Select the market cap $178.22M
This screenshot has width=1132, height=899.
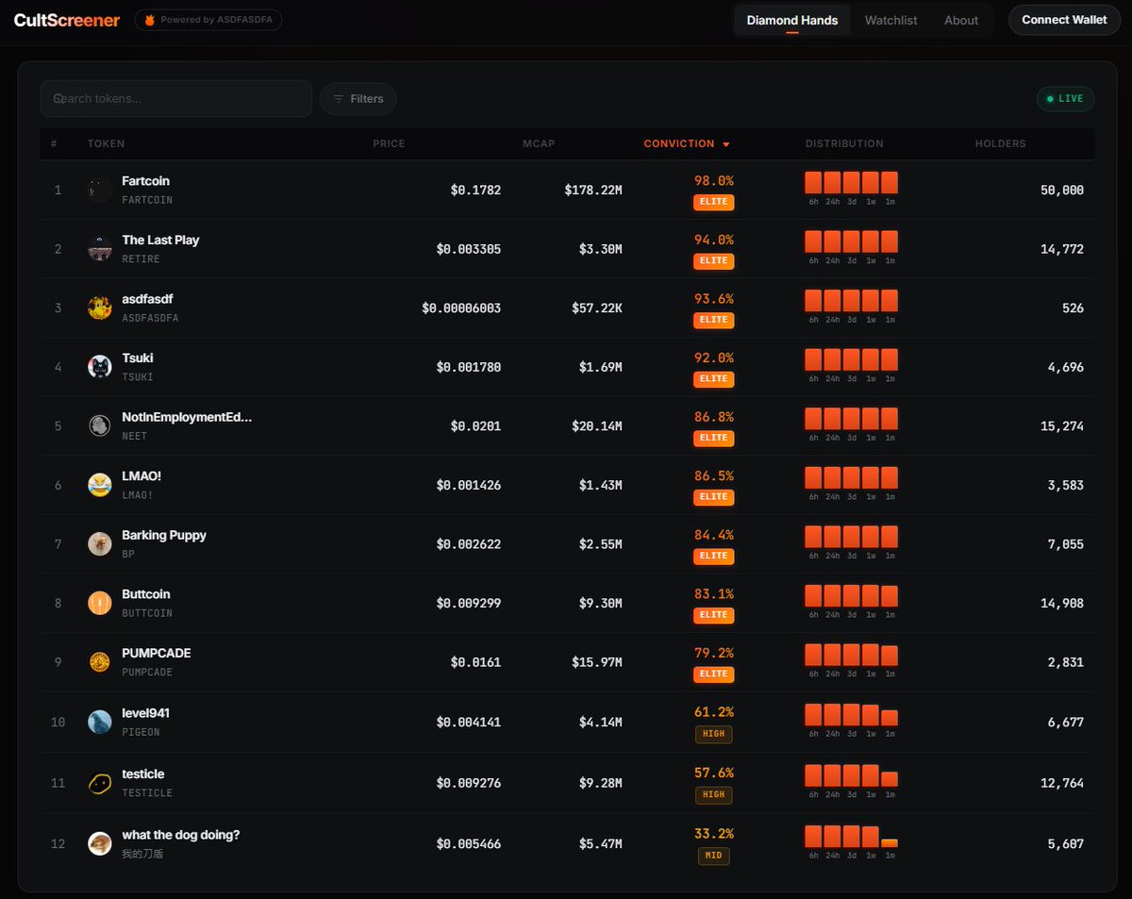pyautogui.click(x=593, y=190)
